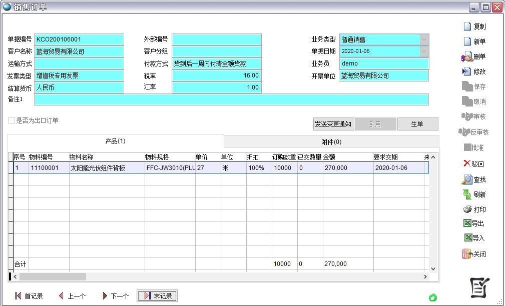Open the 单据日期 date dropdown

tap(424, 51)
